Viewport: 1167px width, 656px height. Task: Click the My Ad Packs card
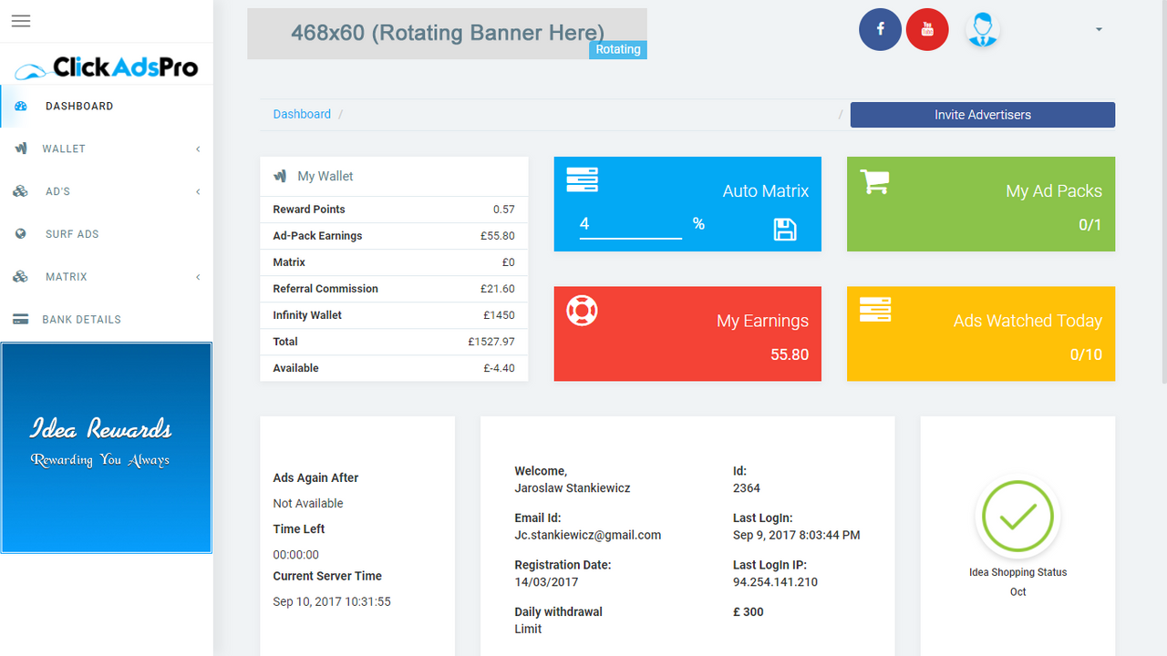981,204
